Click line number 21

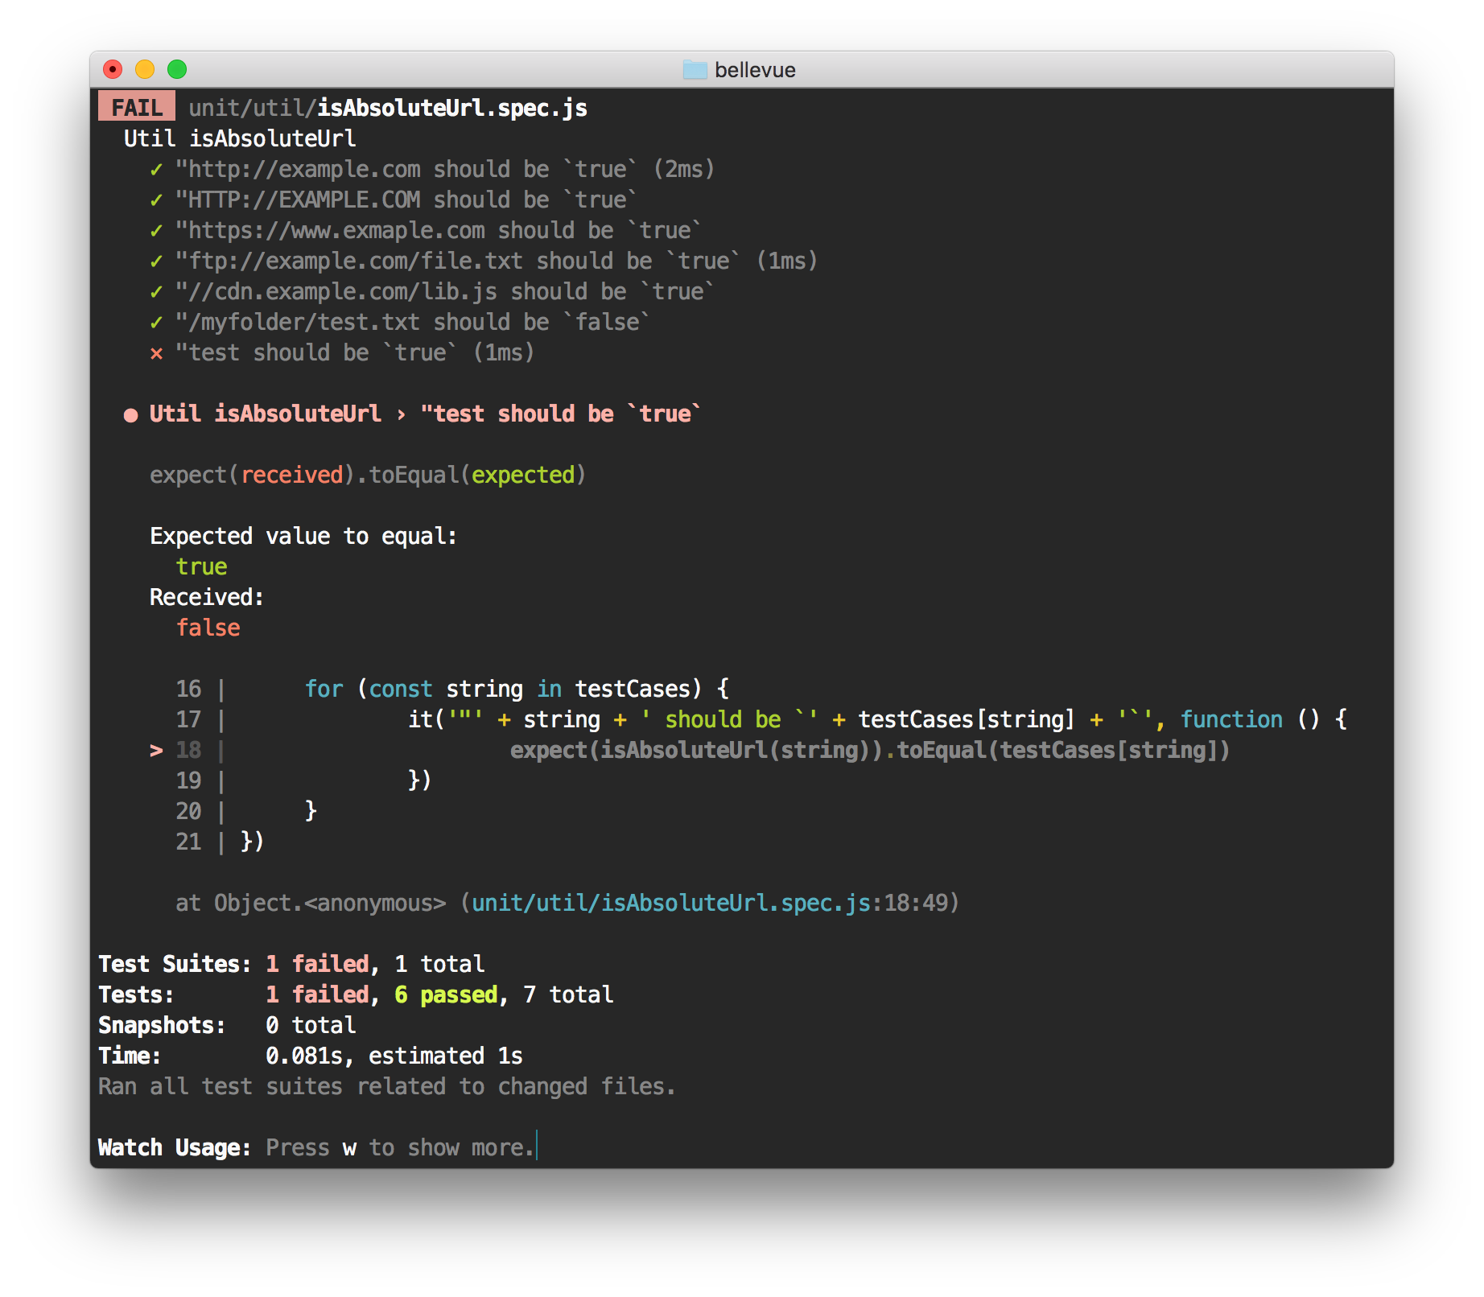coord(188,842)
